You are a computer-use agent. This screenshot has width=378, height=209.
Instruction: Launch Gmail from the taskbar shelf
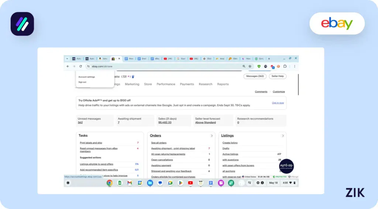pyautogui.click(x=130, y=183)
